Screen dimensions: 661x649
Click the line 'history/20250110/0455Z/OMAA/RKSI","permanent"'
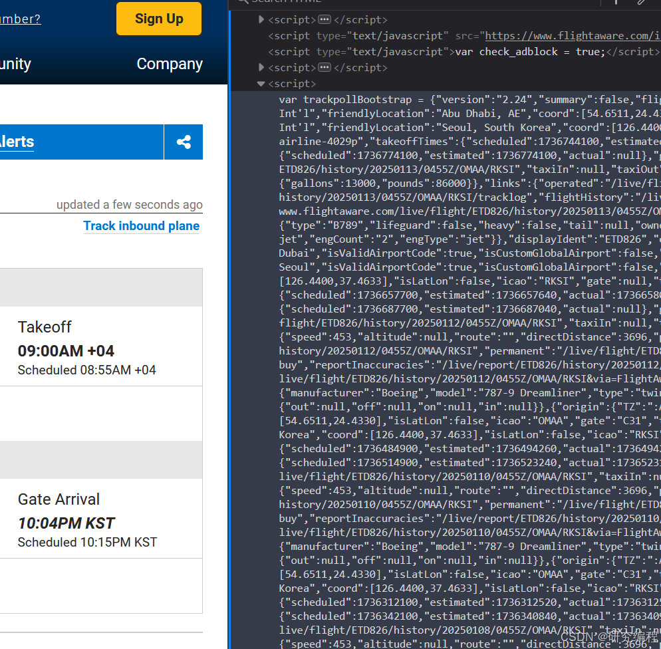pos(469,505)
